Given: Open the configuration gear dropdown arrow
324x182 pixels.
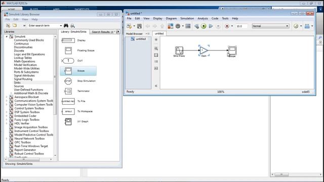Looking at the screenshot, I should coord(183,26).
